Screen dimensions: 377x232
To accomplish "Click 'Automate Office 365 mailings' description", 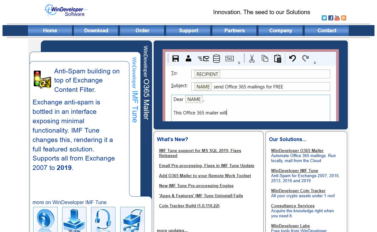I will click(x=303, y=158).
